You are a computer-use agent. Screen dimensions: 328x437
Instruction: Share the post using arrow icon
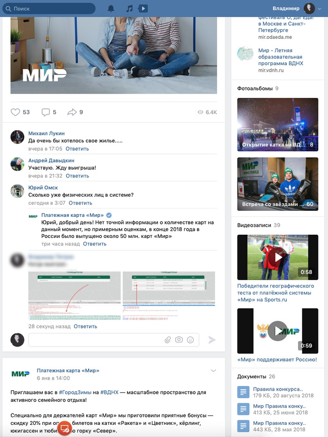[72, 112]
